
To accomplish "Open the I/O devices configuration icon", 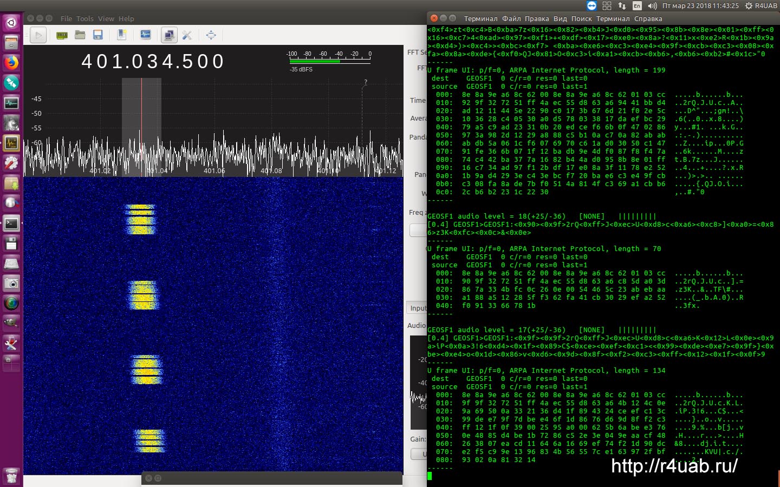I will click(x=62, y=36).
